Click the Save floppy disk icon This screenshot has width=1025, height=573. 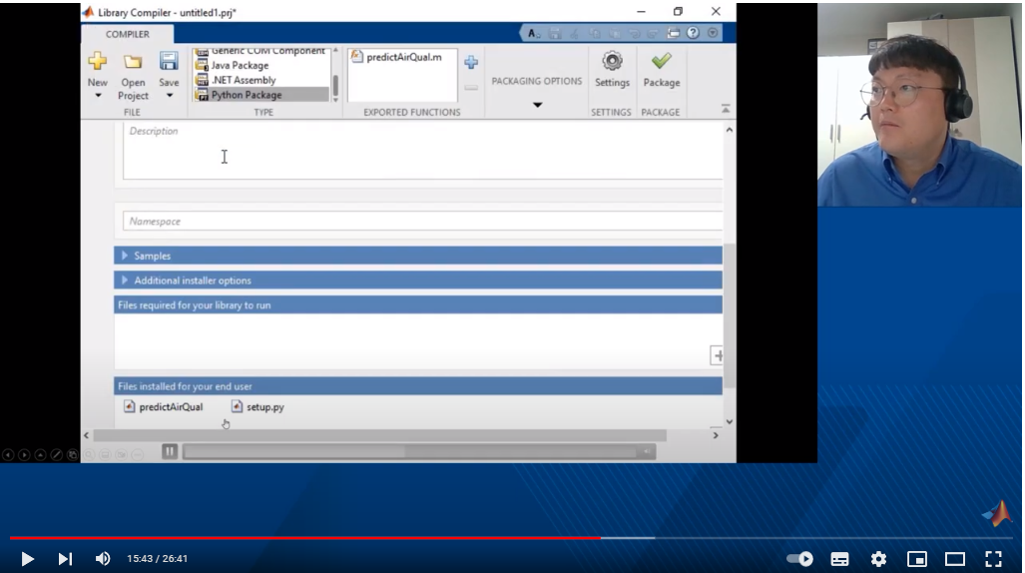pos(169,61)
